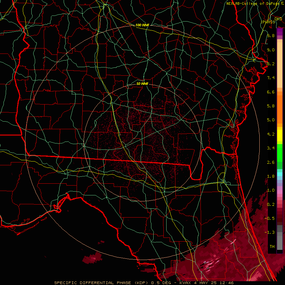Viewport: 285px width, 285px height.
Task: Click the 1.0 value on the scale
Action: click(271, 190)
